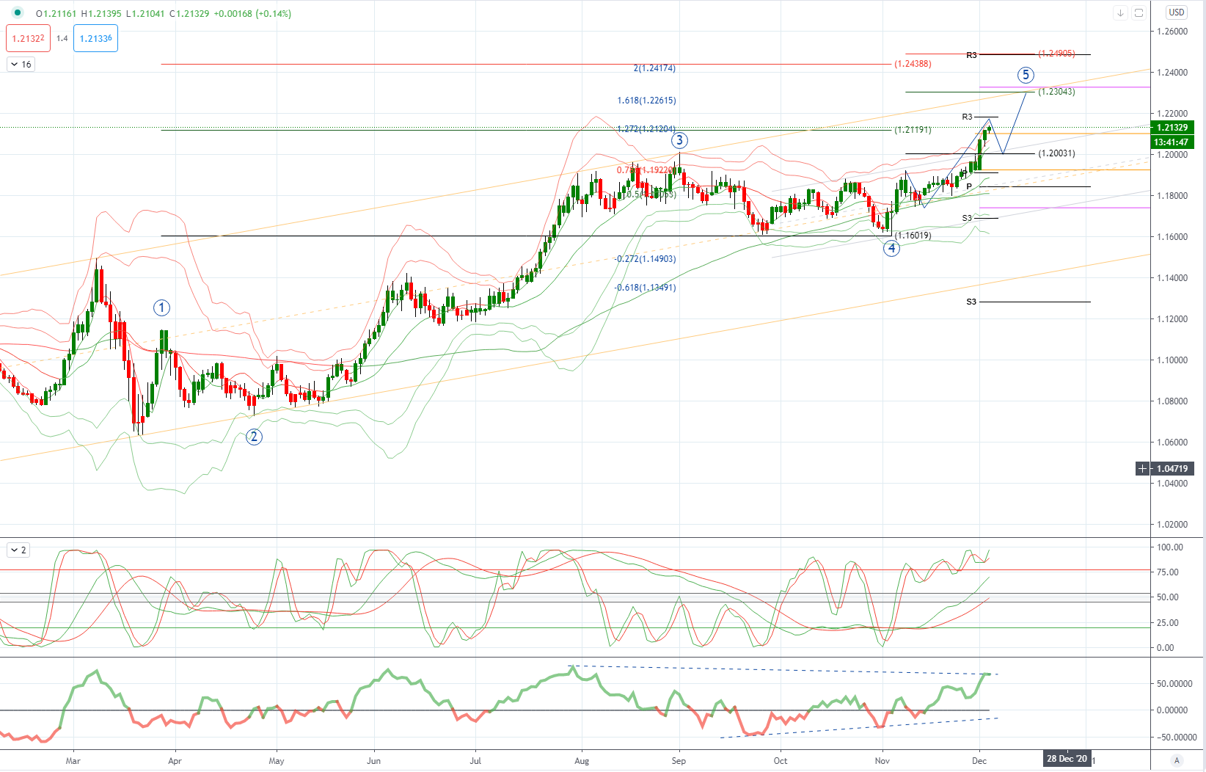The height and width of the screenshot is (772, 1206).
Task: Click the green (1.21191) price label
Action: [913, 130]
